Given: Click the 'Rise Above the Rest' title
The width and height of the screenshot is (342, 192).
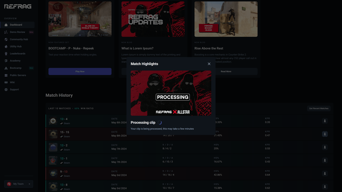Looking at the screenshot, I should [x=209, y=48].
